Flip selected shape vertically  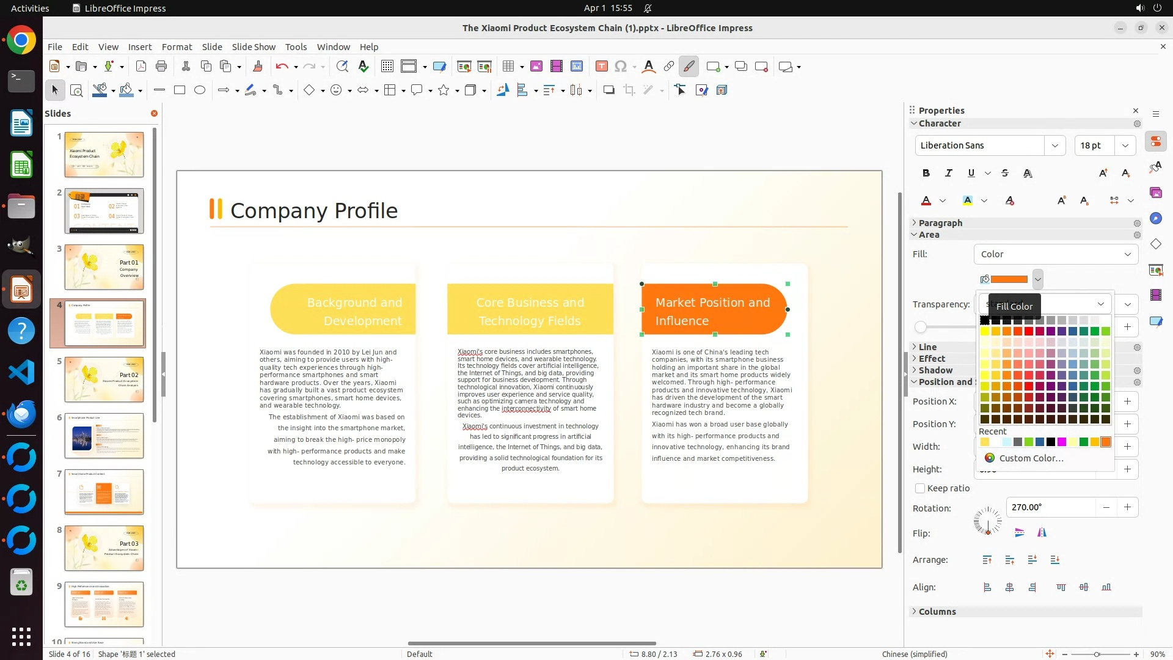click(1019, 533)
